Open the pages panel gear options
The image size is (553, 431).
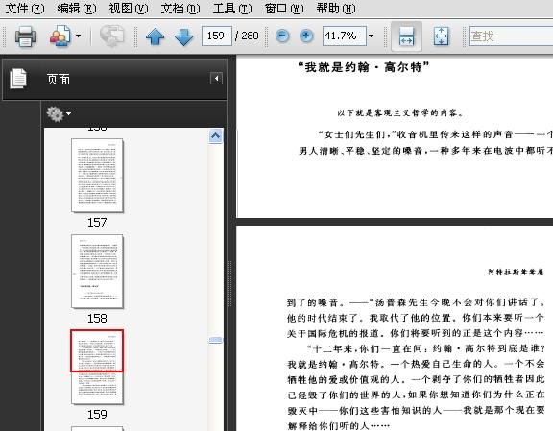click(59, 114)
